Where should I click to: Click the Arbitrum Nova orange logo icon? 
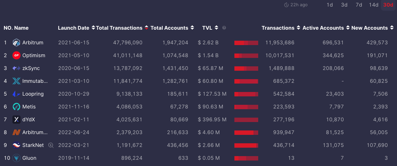point(16,132)
